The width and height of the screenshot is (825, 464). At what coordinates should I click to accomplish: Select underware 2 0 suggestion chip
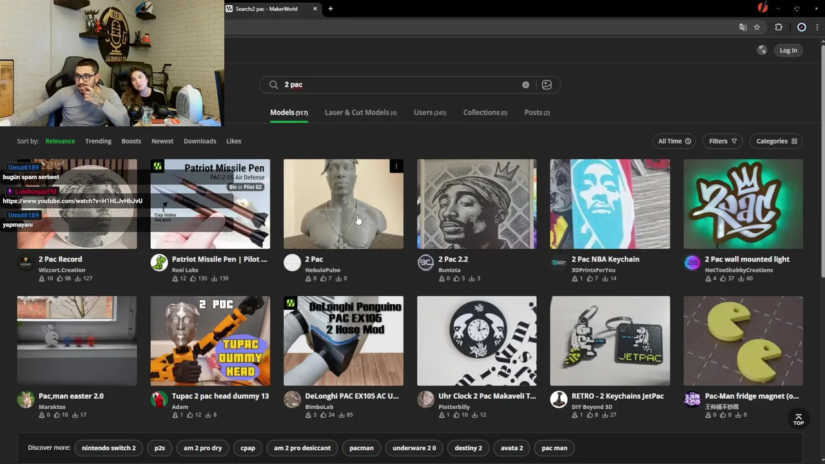point(414,448)
